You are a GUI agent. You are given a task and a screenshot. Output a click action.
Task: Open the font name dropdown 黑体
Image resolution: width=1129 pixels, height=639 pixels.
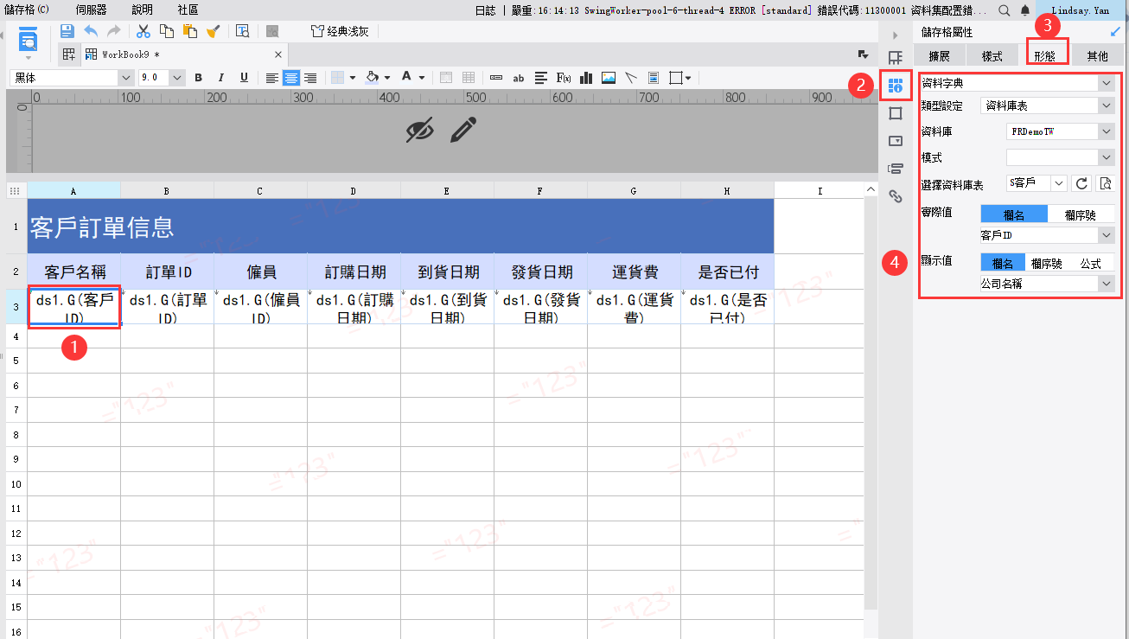(x=72, y=78)
